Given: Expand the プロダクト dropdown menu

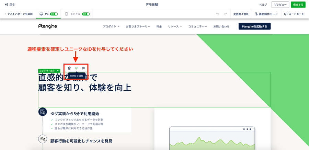Looking at the screenshot, I should pyautogui.click(x=111, y=26).
